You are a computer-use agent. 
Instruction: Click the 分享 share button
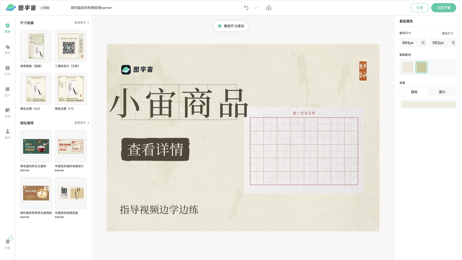pos(419,8)
